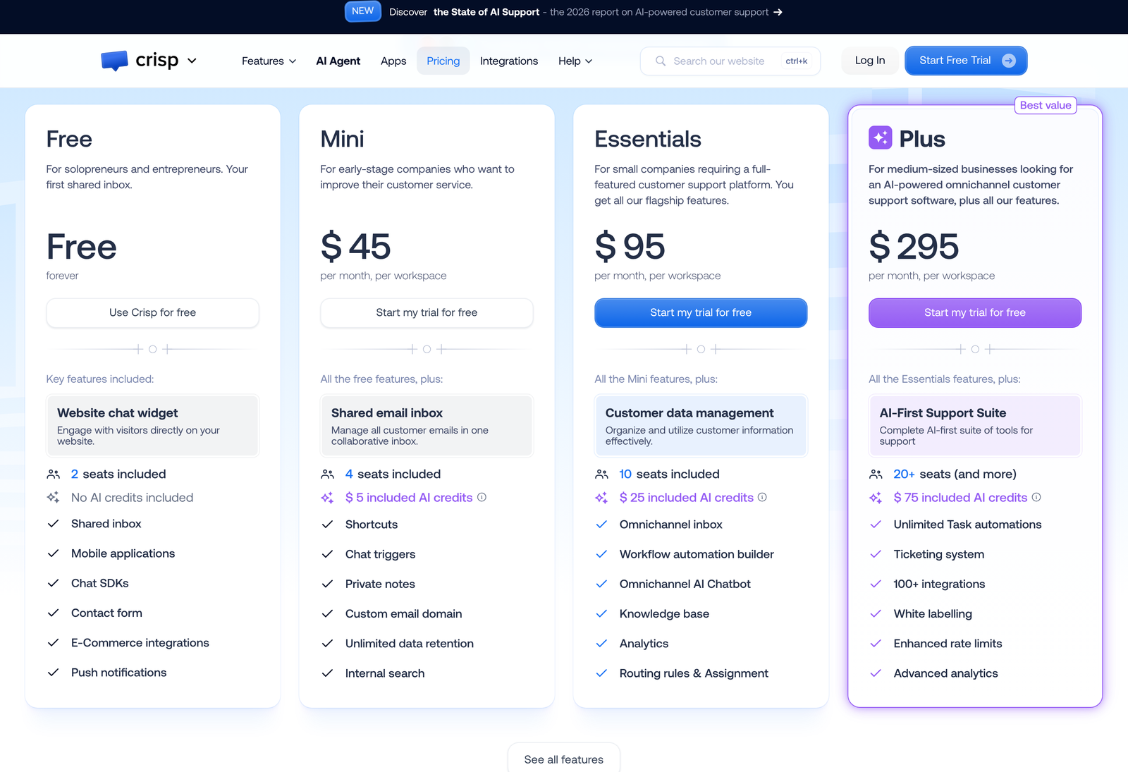
Task: Click the info icon beside $75 AI credits
Action: pyautogui.click(x=1036, y=497)
